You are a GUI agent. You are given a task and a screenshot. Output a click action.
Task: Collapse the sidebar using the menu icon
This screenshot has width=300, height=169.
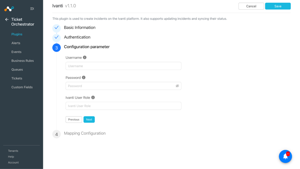click(x=32, y=8)
